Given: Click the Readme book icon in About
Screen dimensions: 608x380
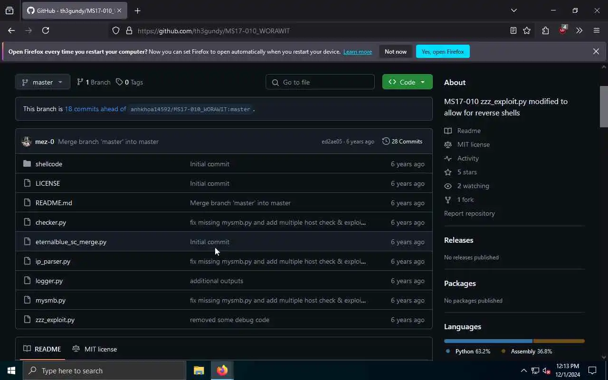Looking at the screenshot, I should 448,131.
